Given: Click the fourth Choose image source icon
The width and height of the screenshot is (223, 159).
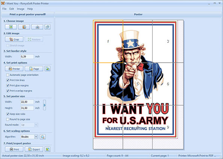Looking at the screenshot, I should [48, 27].
